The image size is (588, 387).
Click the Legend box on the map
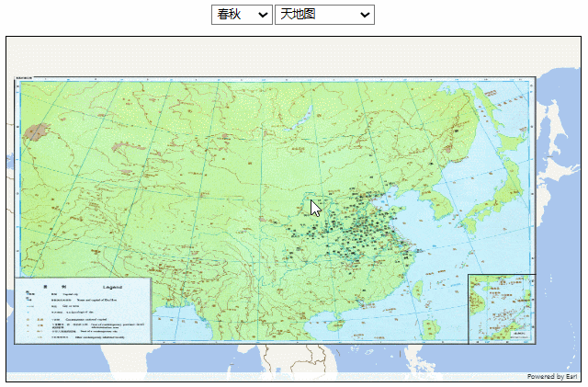click(x=83, y=311)
